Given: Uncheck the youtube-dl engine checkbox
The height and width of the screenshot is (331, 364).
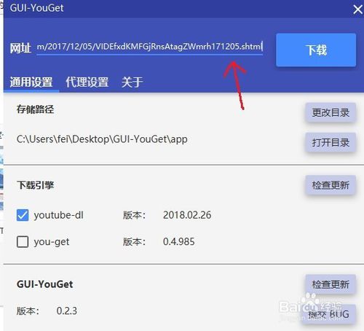Looking at the screenshot, I should tap(23, 215).
